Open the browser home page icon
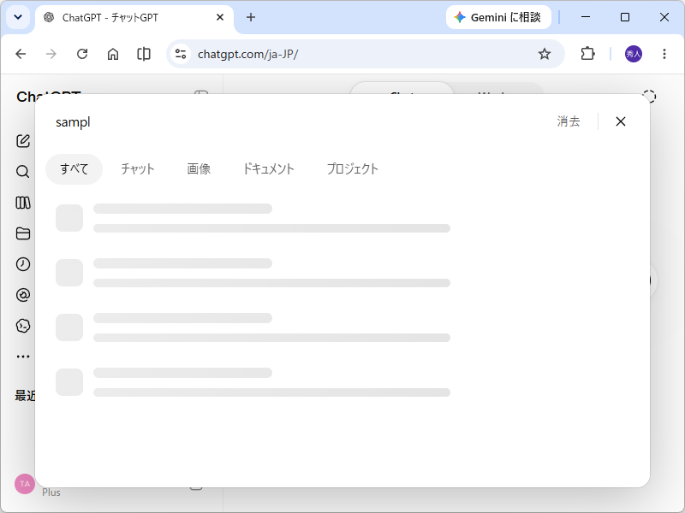This screenshot has height=513, width=685. 113,54
